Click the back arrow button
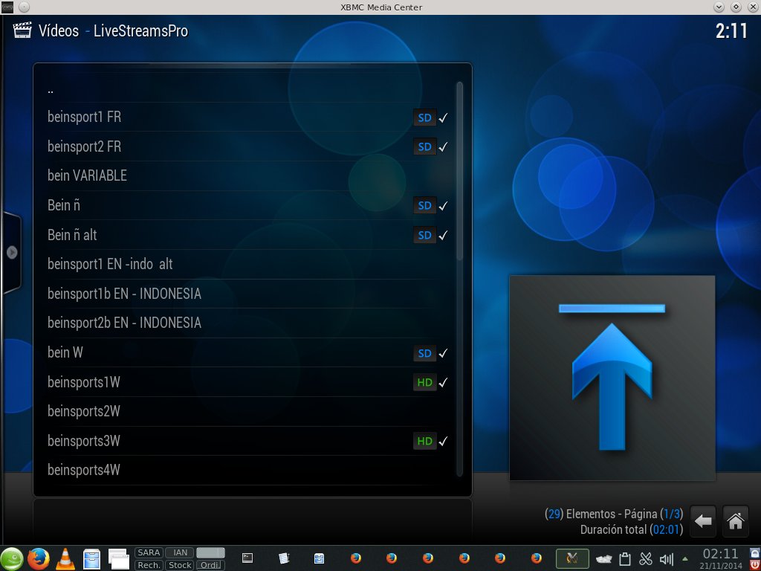Viewport: 761px width, 571px height. pos(703,521)
